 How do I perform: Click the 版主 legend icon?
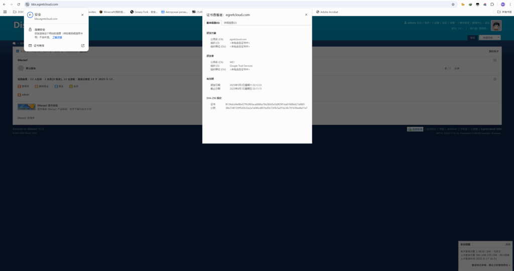click(56, 86)
